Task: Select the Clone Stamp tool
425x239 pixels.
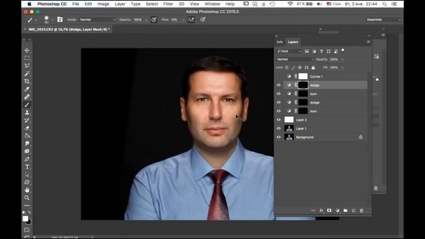Action: [x=27, y=112]
